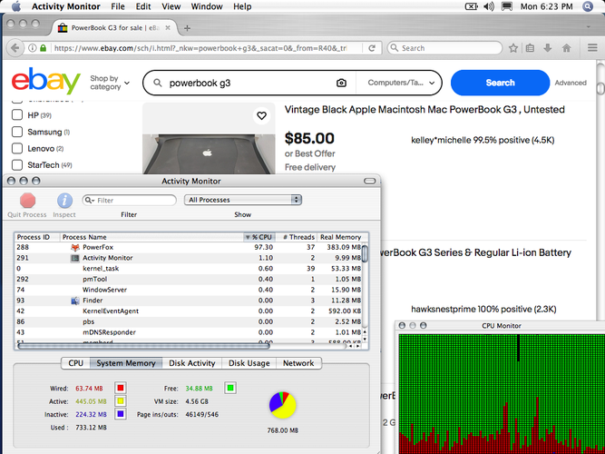Image resolution: width=605 pixels, height=454 pixels.
Task: Click the Activity Monitor process icon
Action: (x=75, y=258)
